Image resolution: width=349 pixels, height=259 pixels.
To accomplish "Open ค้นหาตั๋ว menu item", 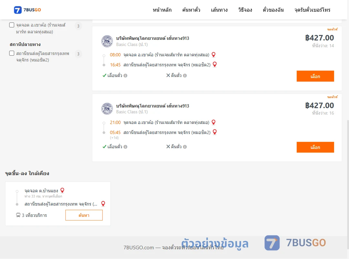I will (191, 10).
